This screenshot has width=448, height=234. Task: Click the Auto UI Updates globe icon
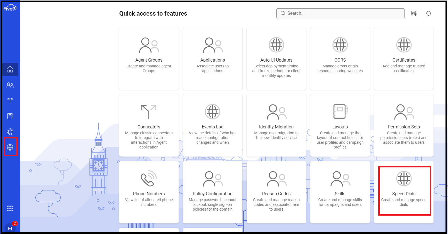click(276, 45)
